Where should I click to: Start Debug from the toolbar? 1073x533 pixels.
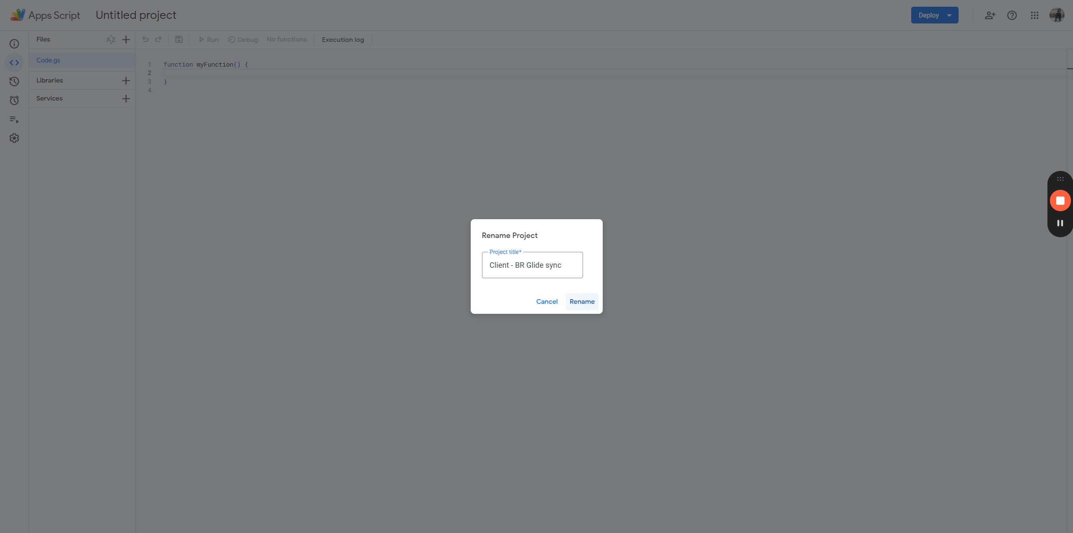pos(243,39)
